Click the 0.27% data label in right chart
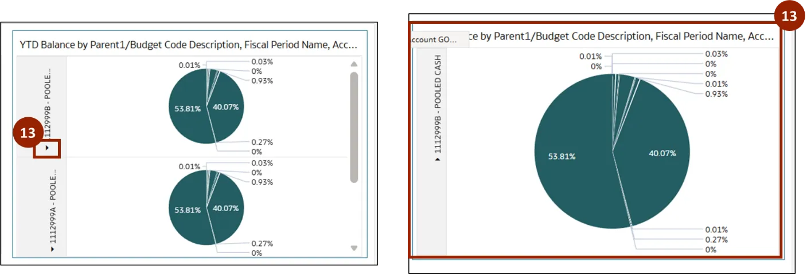Viewport: 807px width, 274px height. [x=716, y=240]
